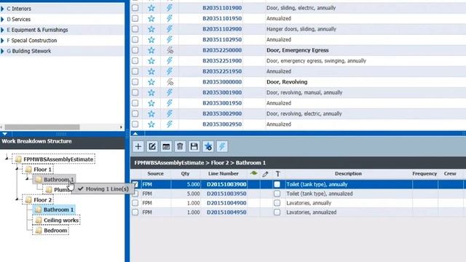The width and height of the screenshot is (466, 262).
Task: Click the T text column header icon
Action: click(277, 174)
